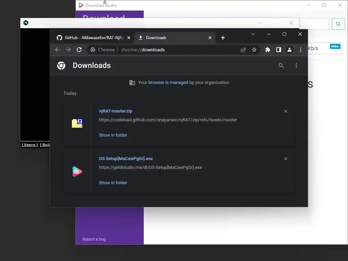The image size is (348, 261).
Task: Click codeload.github.com source URL text
Action: (x=168, y=120)
